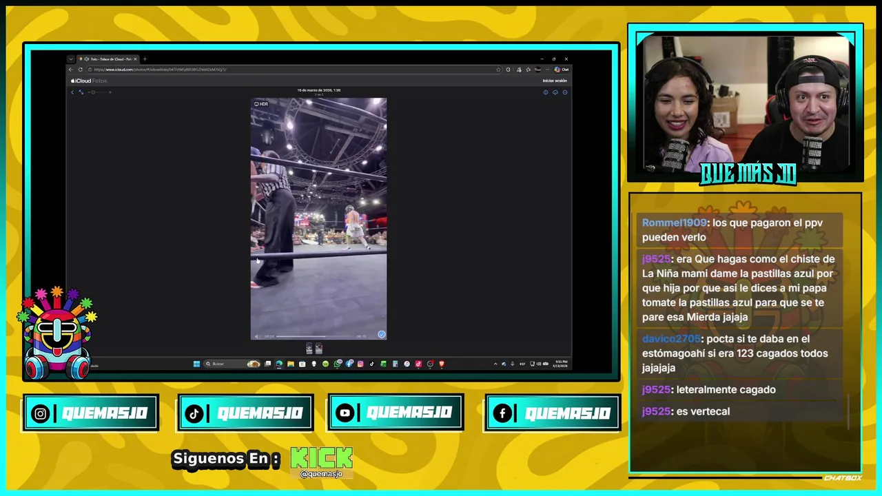Viewport: 882px width, 496px height.
Task: Open a new browser tab
Action: (x=145, y=59)
